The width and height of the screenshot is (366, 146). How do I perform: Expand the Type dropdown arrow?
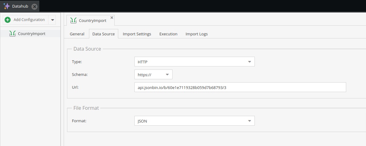[x=249, y=62]
